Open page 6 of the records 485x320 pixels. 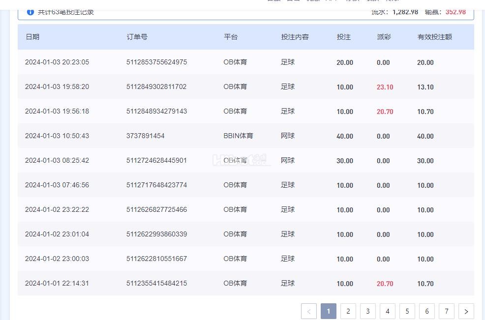[427, 311]
